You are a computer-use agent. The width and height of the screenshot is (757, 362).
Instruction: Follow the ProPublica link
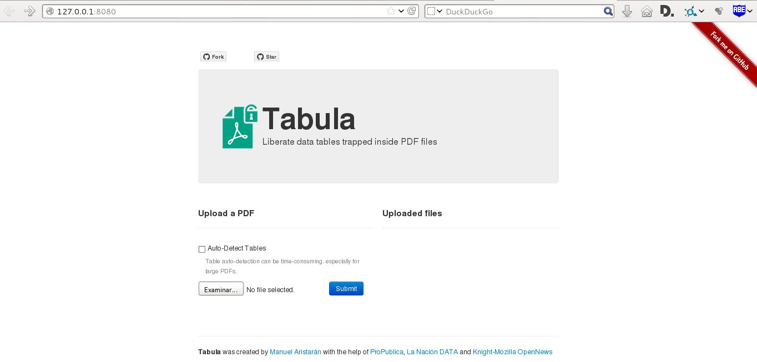click(x=386, y=352)
